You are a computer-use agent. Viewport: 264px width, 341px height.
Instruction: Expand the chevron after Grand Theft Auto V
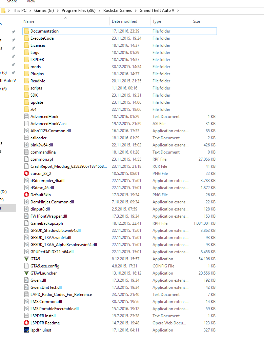click(178, 11)
